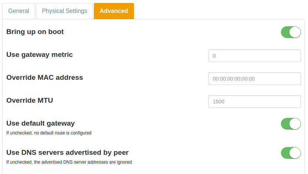Select the Advanced tab
308x174 pixels.
tap(114, 11)
